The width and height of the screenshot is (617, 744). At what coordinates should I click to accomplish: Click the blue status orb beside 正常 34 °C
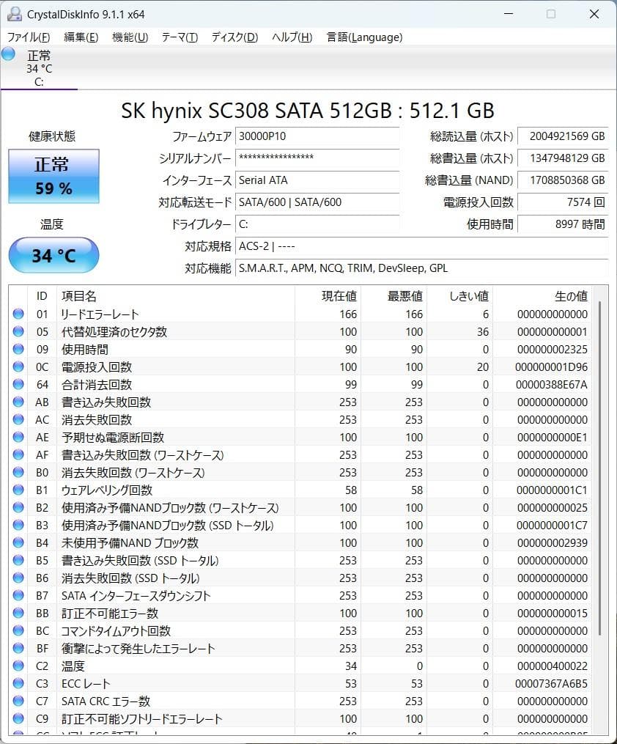coord(8,54)
